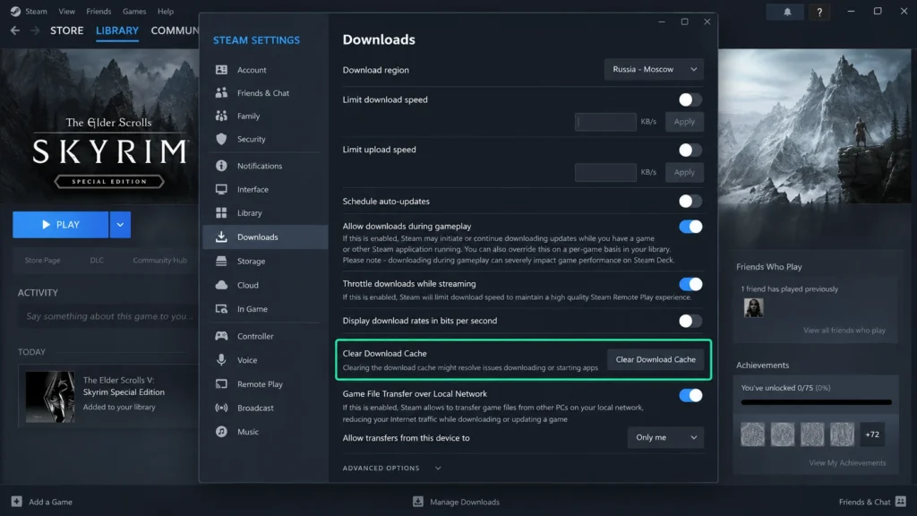
Task: Open the Play button dropdown arrow
Action: pyautogui.click(x=120, y=225)
